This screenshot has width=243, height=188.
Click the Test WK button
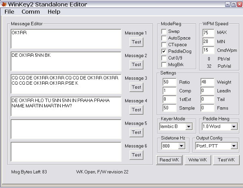[x=226, y=160]
